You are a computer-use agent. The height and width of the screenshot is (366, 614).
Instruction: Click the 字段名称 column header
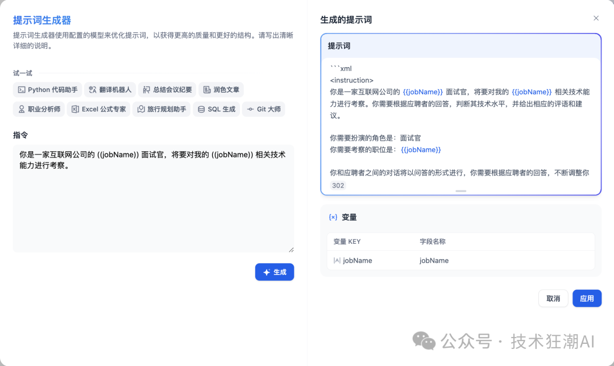click(432, 242)
